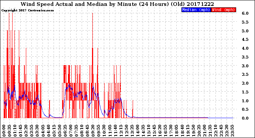Click the 04:40 time axis label
The image size is (255, 138).
click(48, 131)
